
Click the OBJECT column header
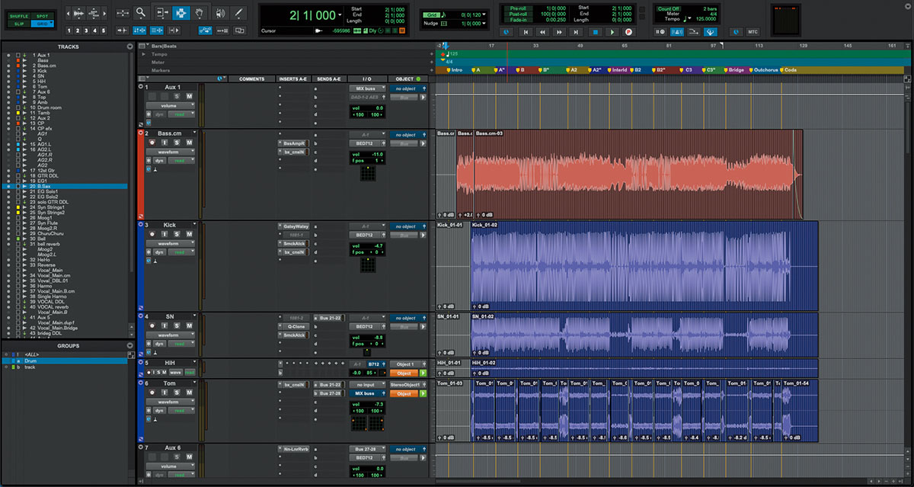click(x=408, y=78)
